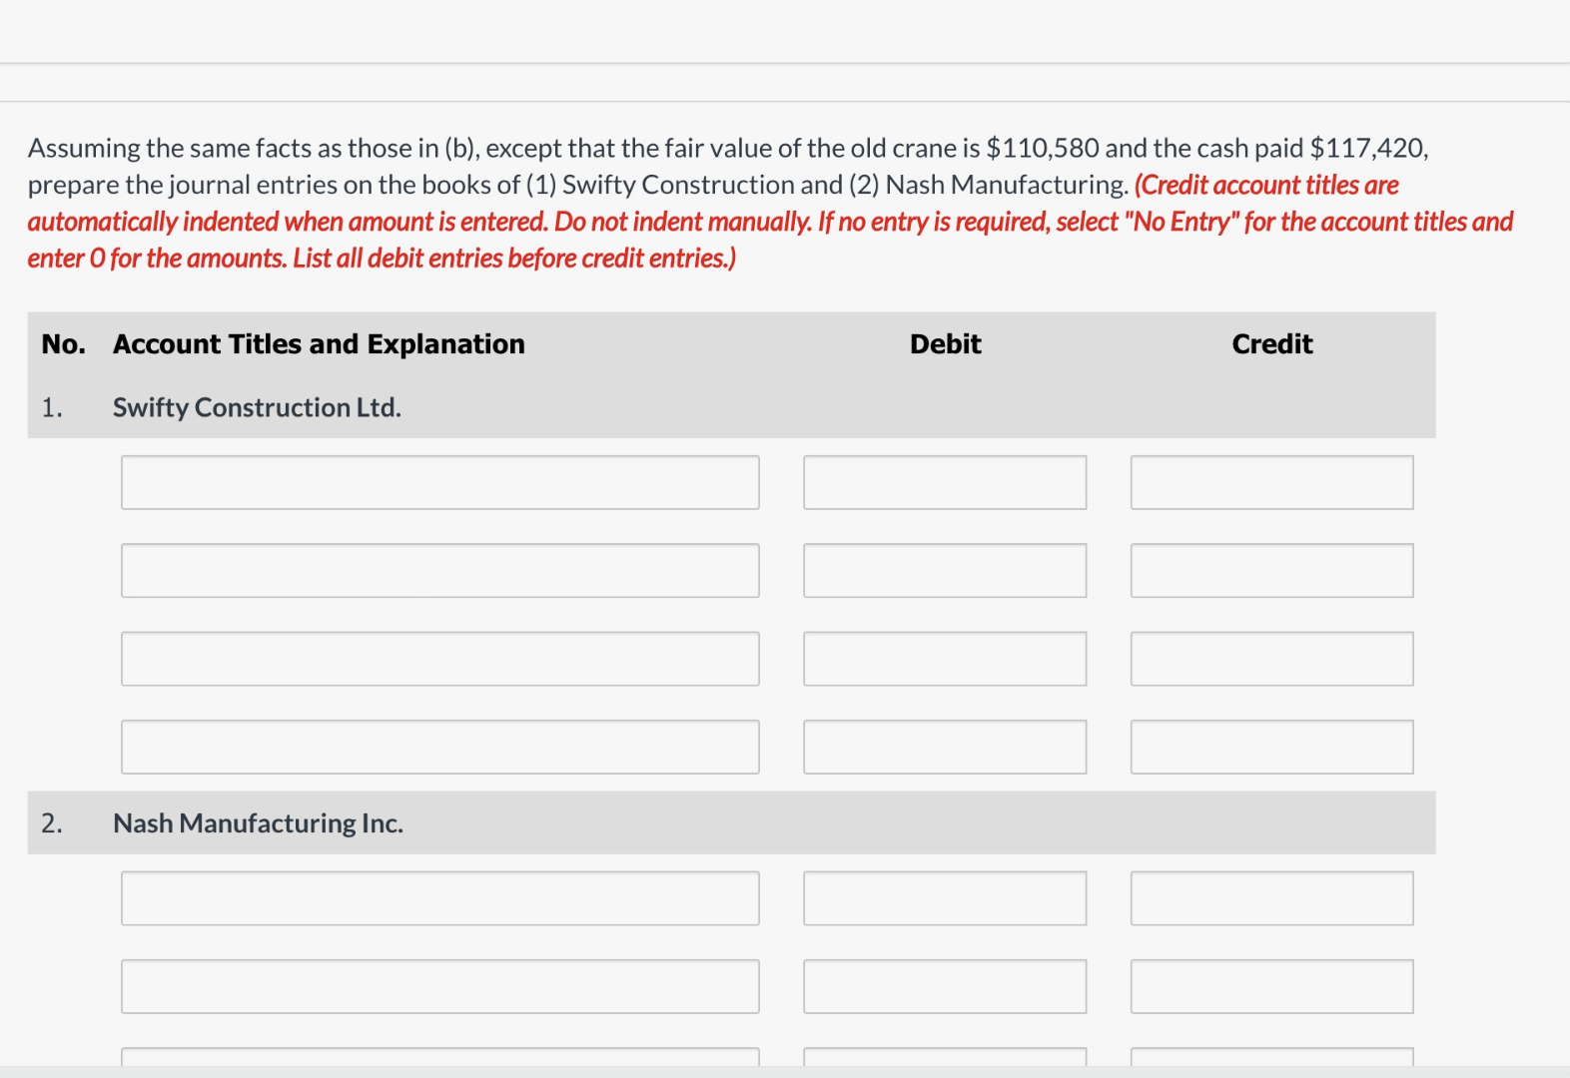Click third debit field under Swifty Construction

point(945,659)
